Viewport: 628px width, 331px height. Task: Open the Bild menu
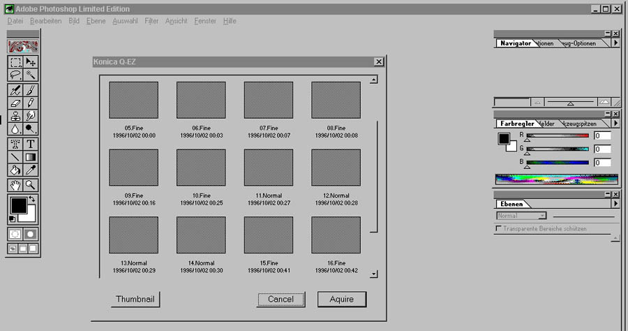[x=74, y=21]
